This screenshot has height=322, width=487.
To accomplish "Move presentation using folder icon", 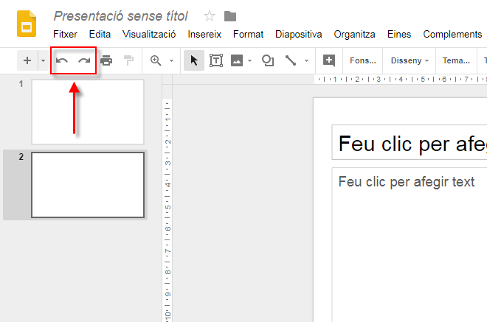I will [230, 16].
